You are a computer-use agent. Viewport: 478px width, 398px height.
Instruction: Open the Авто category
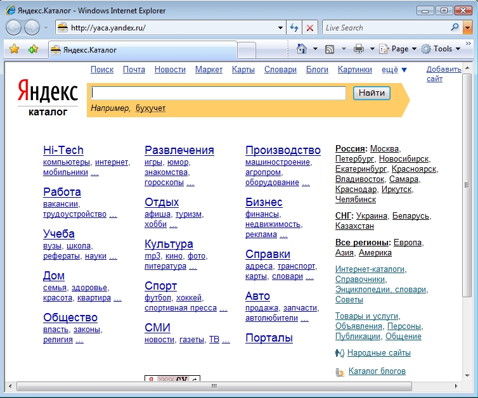tap(257, 296)
